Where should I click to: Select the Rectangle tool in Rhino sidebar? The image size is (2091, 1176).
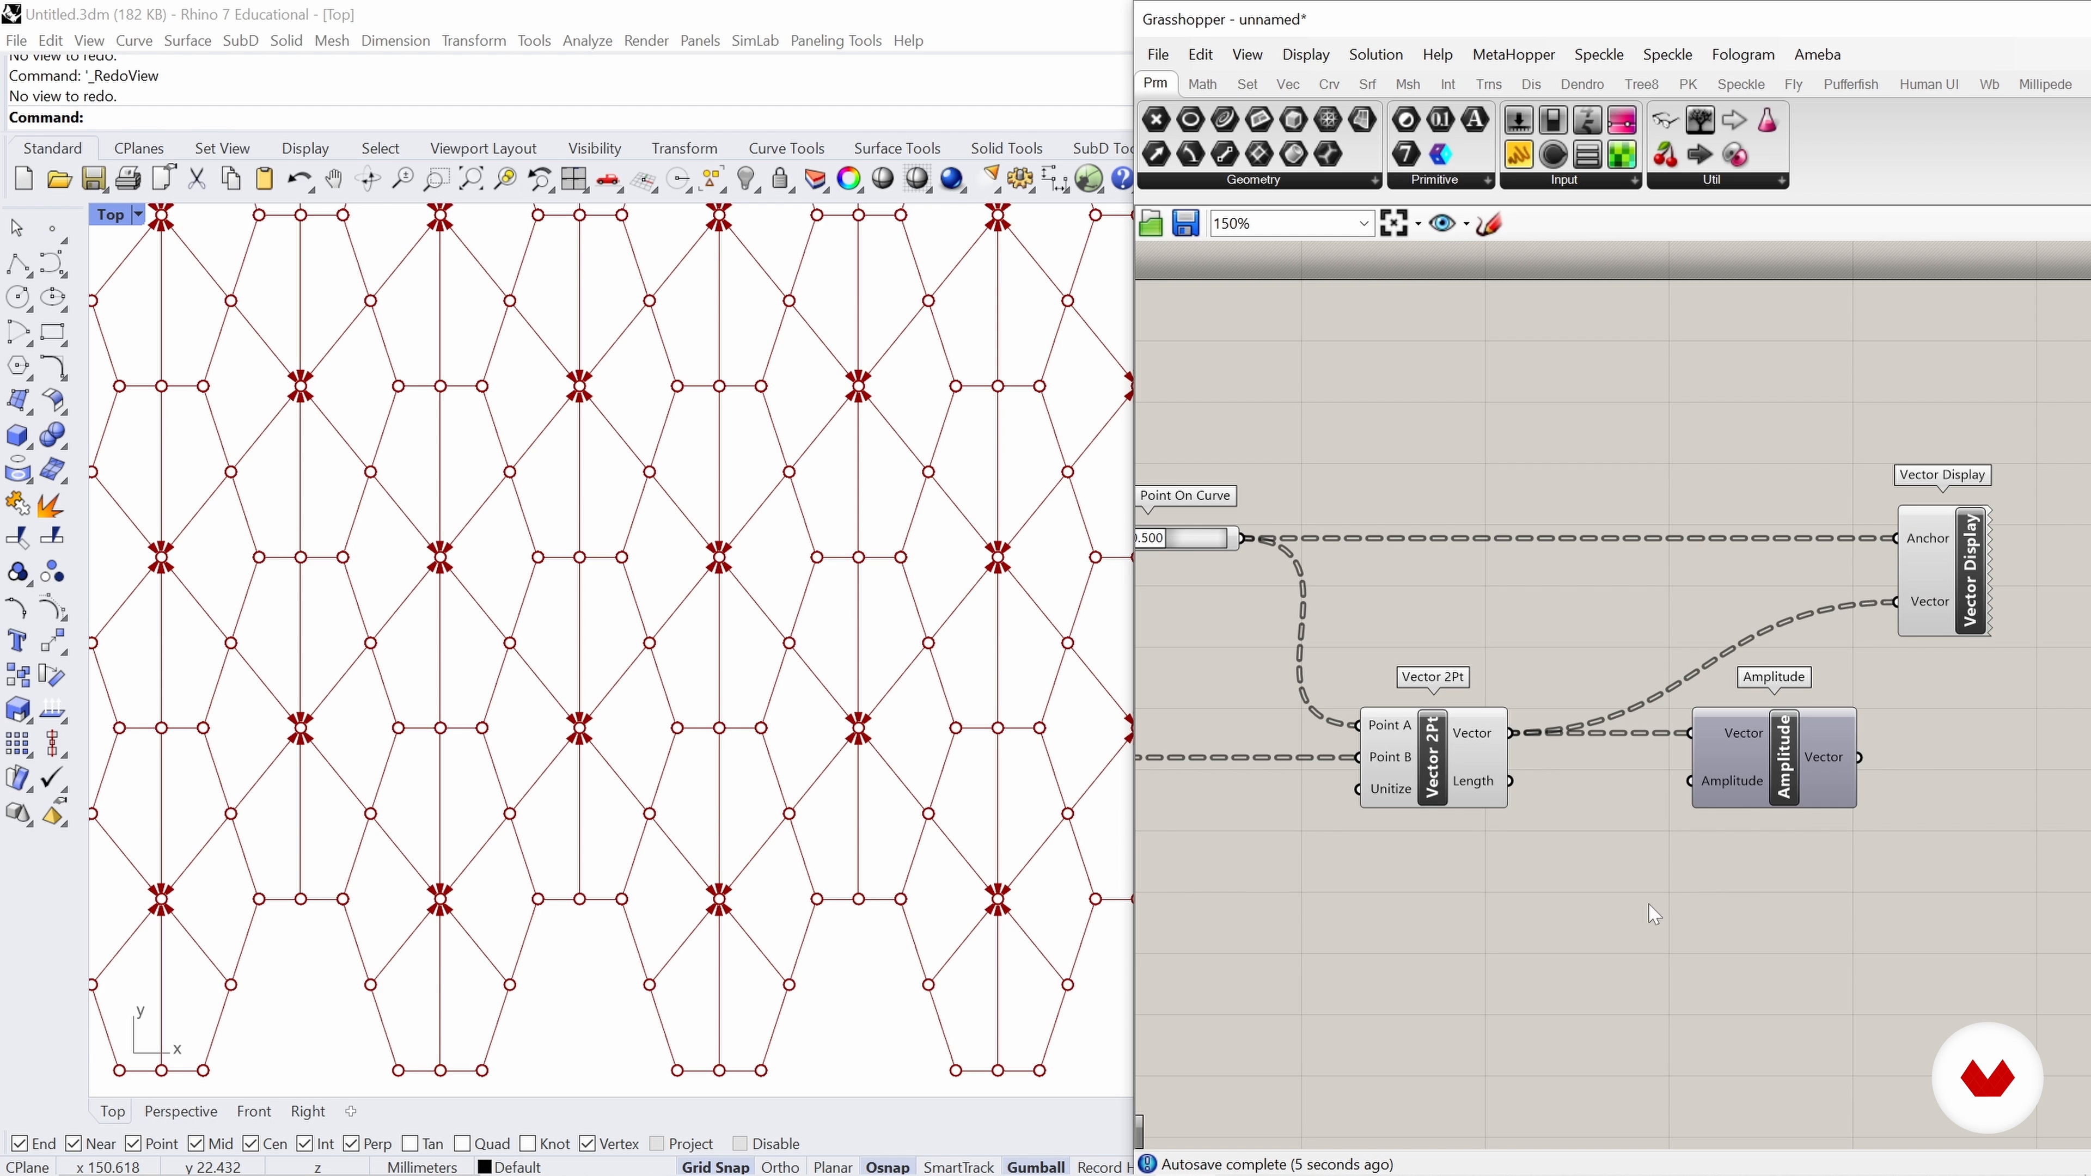(53, 332)
